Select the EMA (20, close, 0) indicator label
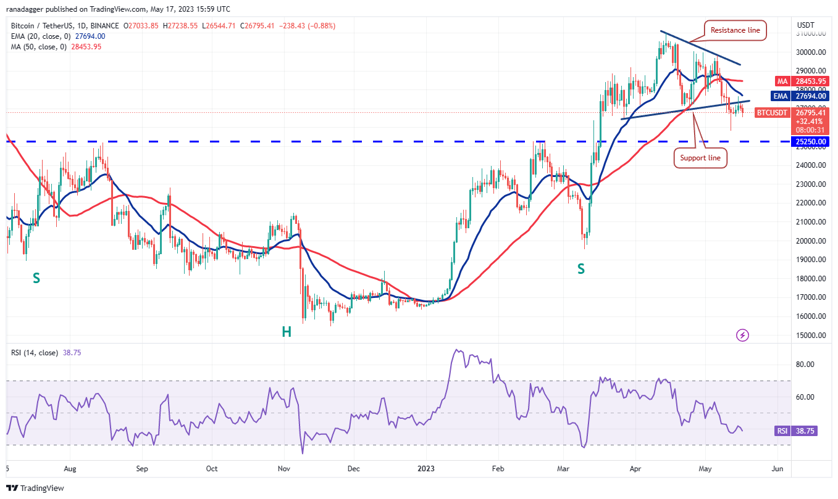The width and height of the screenshot is (838, 499). [x=40, y=36]
